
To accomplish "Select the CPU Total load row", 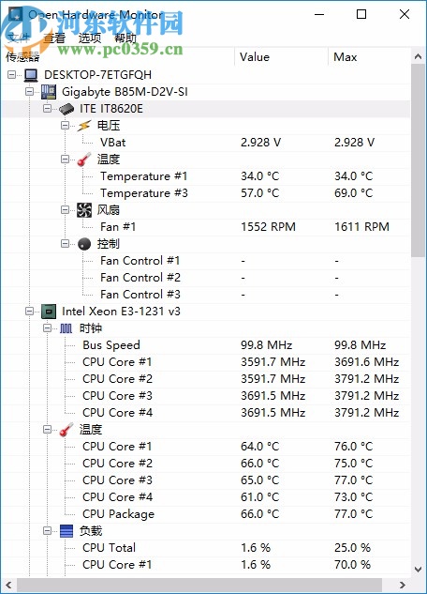I will (x=206, y=548).
